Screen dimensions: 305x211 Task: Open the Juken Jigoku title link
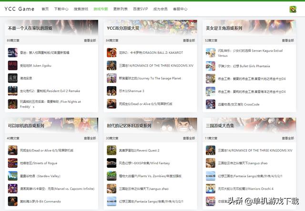click(36, 66)
